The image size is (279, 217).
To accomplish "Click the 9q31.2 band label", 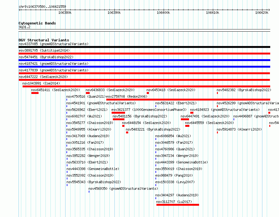I will [x=24, y=27].
